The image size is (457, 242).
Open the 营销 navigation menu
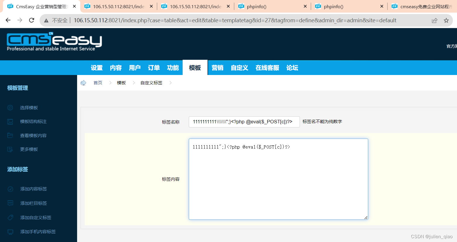coord(218,68)
